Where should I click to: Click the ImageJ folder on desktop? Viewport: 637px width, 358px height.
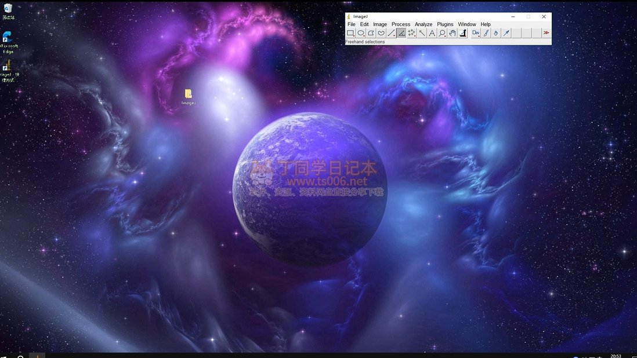(x=188, y=94)
